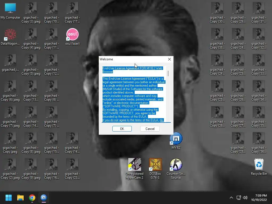Select gigachad - Copy (8).jpeg file
This screenshot has height=204, width=272.
(x=31, y=143)
